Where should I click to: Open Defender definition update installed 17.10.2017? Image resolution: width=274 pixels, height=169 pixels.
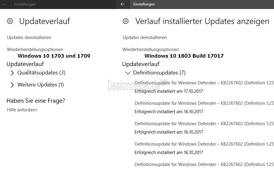click(x=204, y=83)
